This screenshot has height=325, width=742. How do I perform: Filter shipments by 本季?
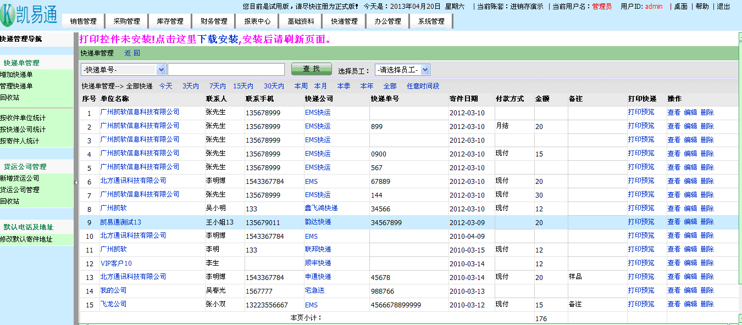click(344, 86)
